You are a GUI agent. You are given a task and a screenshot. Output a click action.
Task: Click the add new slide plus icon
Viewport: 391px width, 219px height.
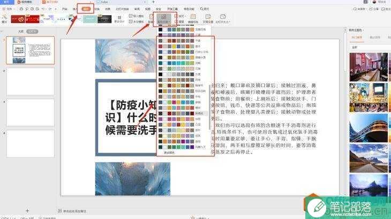[x=27, y=210]
